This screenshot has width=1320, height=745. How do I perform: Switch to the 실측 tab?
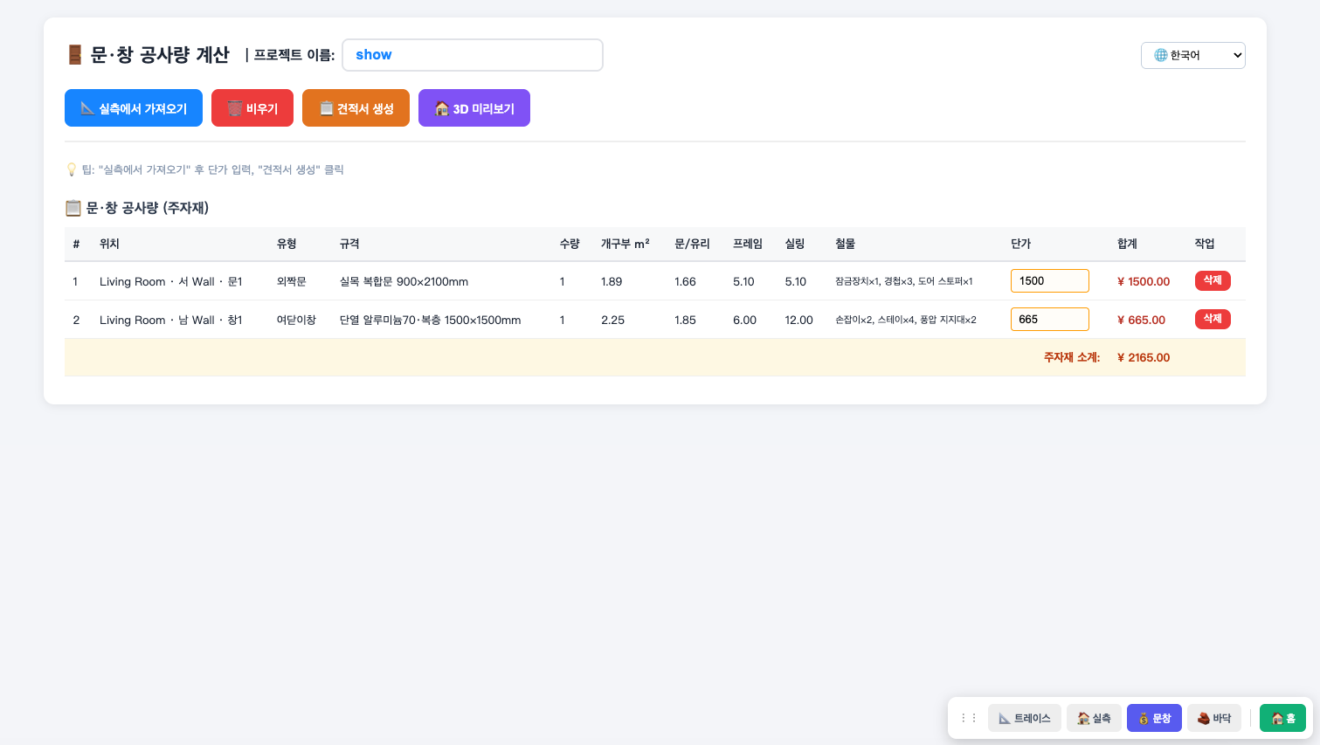(x=1094, y=718)
